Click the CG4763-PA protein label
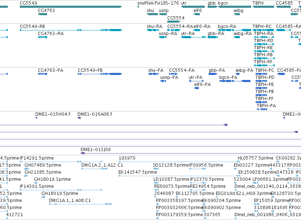This screenshot has width=301, height=220. pyautogui.click(x=51, y=70)
